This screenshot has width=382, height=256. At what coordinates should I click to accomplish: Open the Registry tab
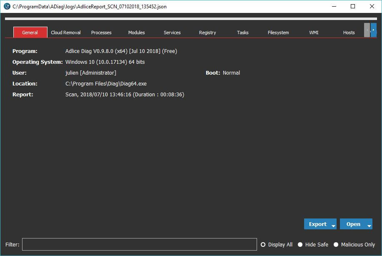(207, 33)
